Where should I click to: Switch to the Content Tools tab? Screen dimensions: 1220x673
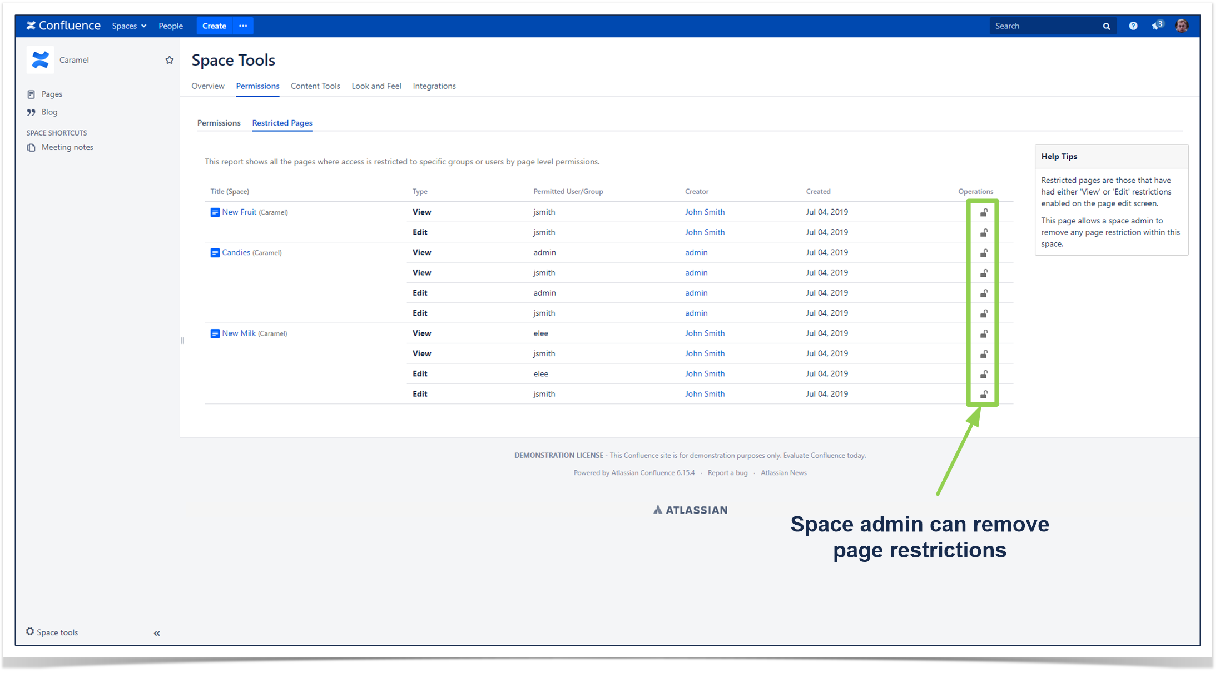click(x=315, y=86)
